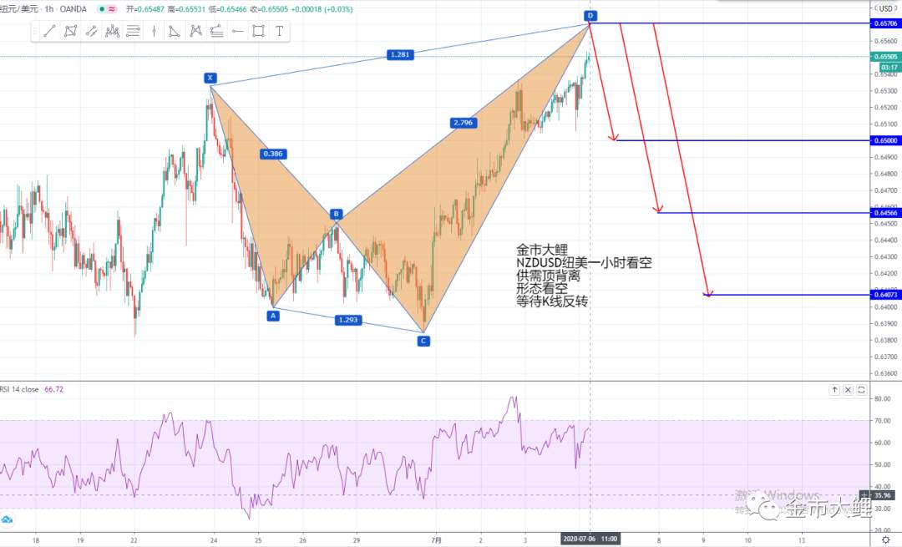This screenshot has height=547, width=902.
Task: Select the Trend Line drawing tool
Action: point(49,31)
